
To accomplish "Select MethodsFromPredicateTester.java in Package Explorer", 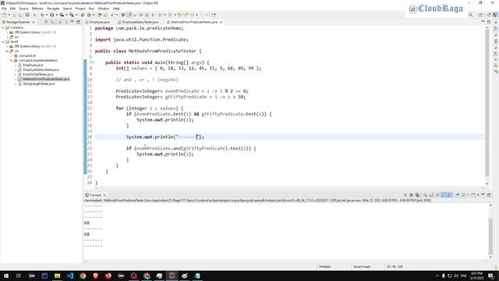I will (x=46, y=79).
